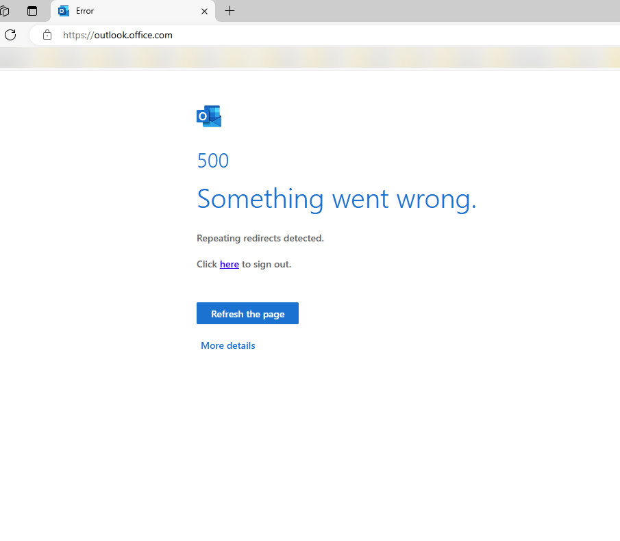View site information via lock icon
This screenshot has width=620, height=541.
[47, 35]
